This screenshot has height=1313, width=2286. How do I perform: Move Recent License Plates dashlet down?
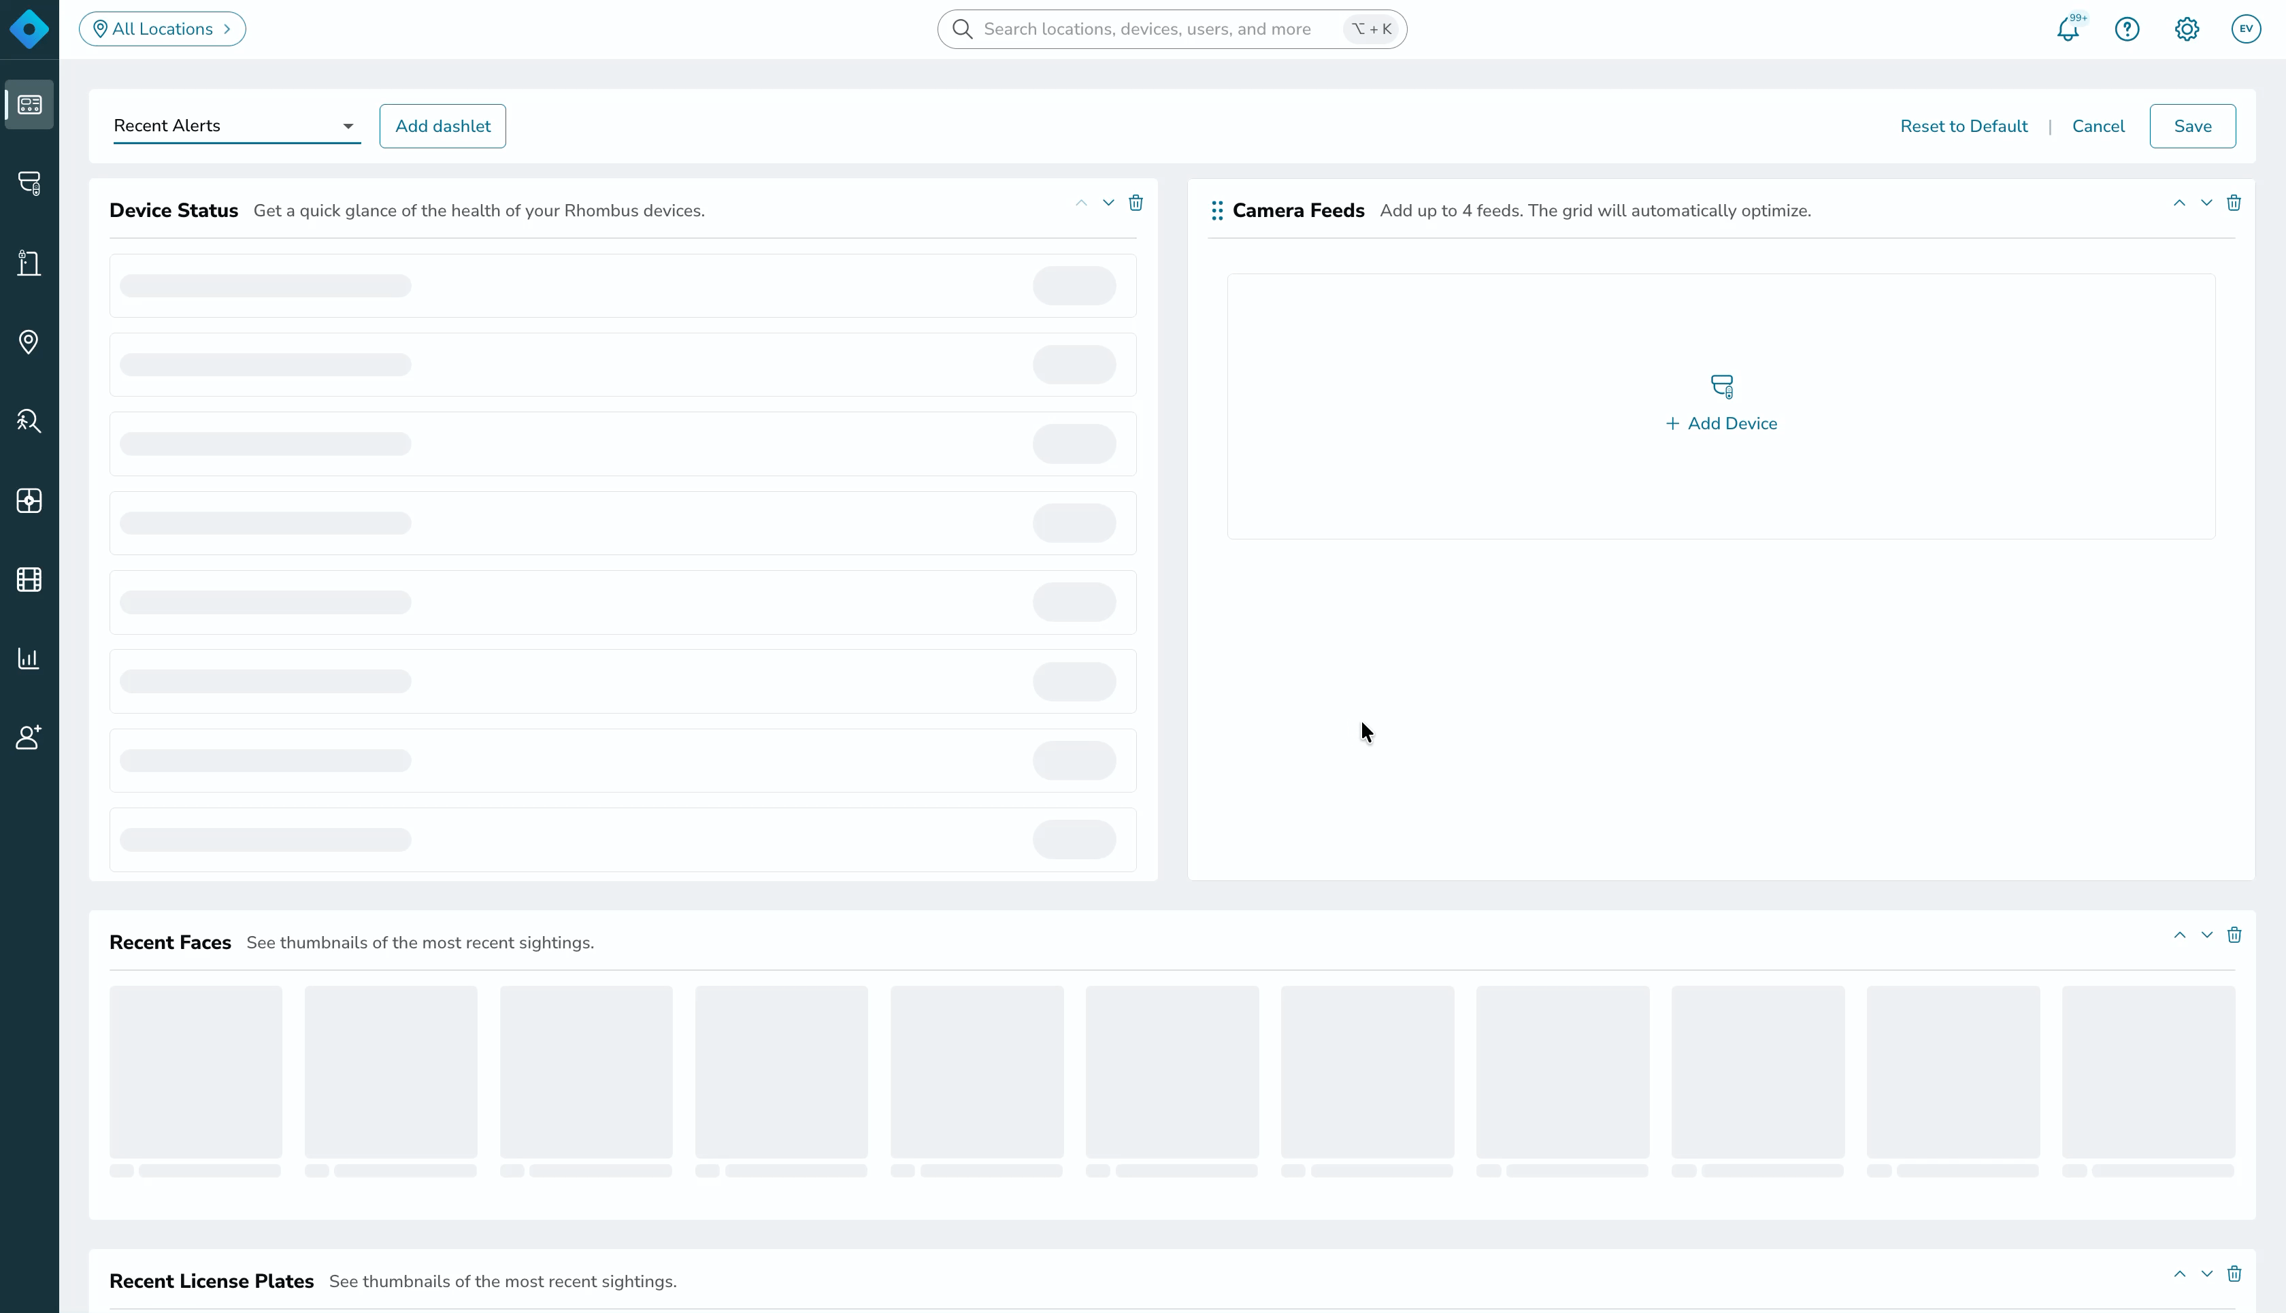click(2206, 1274)
